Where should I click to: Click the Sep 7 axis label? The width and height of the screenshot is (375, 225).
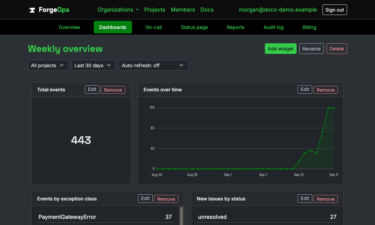point(263,175)
